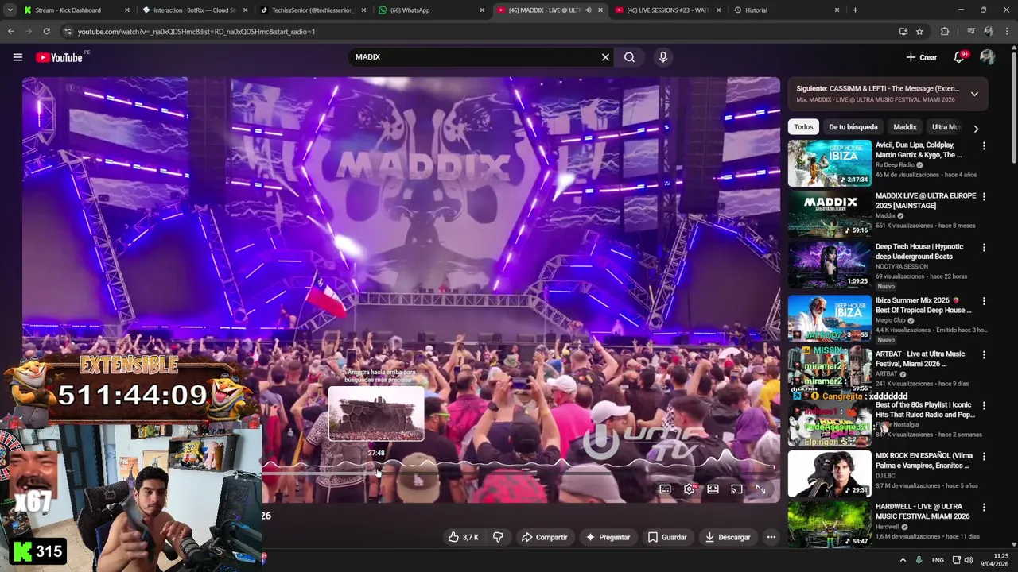This screenshot has height=572, width=1018.
Task: Go back with browser back arrow
Action: 10,31
